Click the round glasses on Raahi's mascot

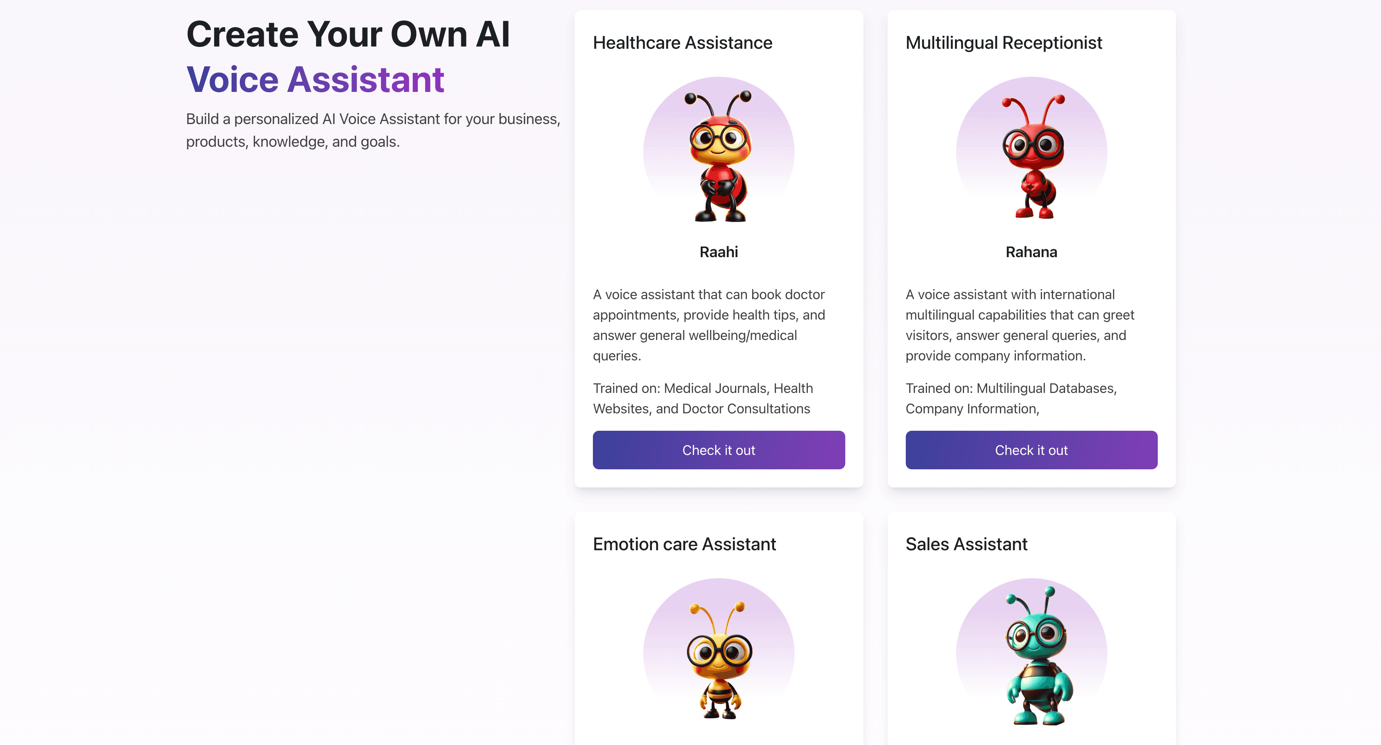[718, 139]
